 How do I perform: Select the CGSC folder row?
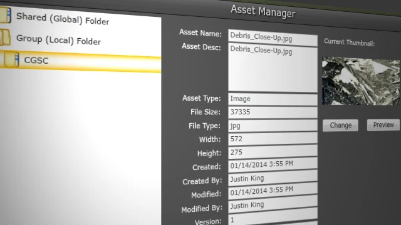(x=80, y=61)
